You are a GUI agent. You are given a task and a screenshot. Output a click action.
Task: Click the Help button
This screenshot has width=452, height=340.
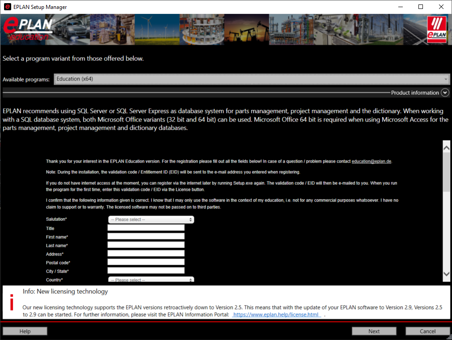(x=25, y=331)
